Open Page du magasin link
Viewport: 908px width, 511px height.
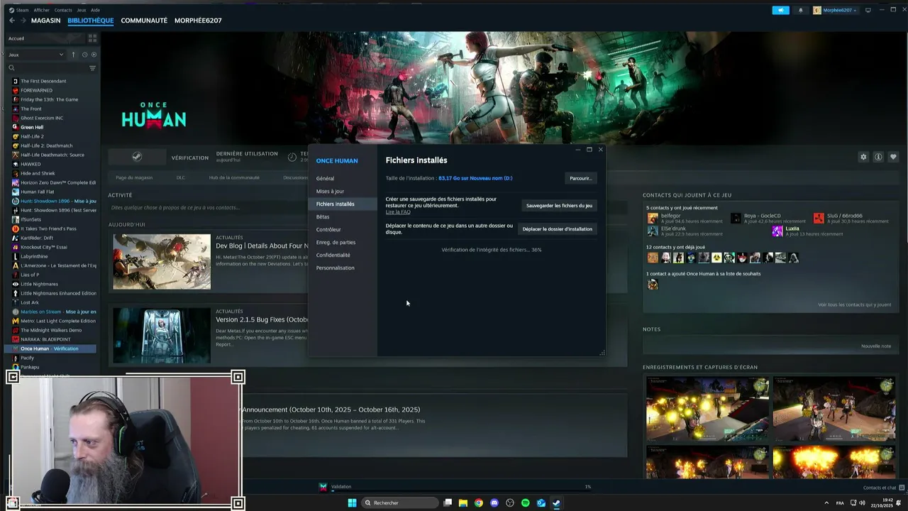(134, 177)
